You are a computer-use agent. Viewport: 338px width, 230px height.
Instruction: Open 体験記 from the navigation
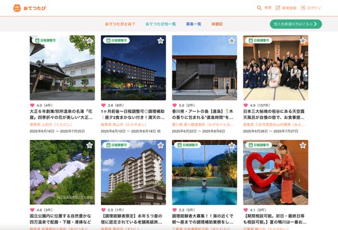(x=217, y=24)
